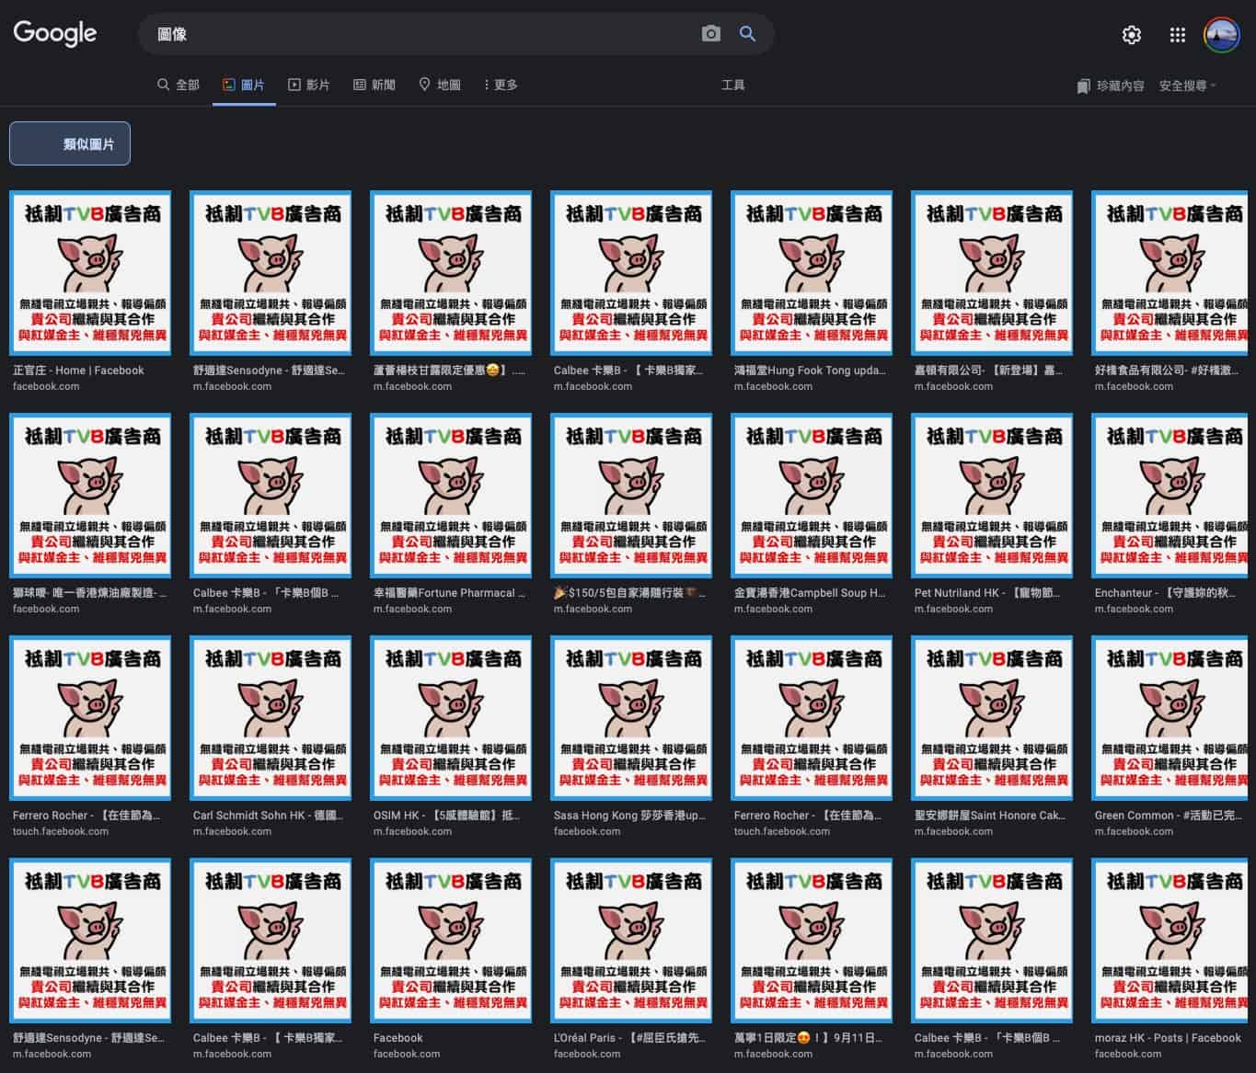
Task: Open the 工具 tools options
Action: [732, 85]
